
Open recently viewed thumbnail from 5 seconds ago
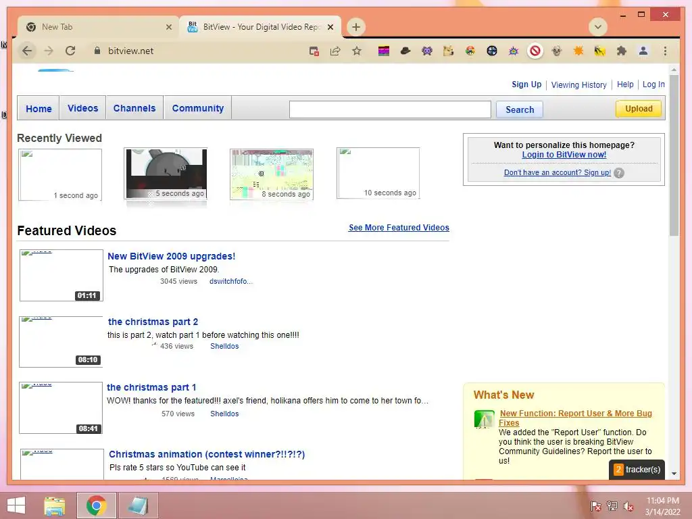166,174
